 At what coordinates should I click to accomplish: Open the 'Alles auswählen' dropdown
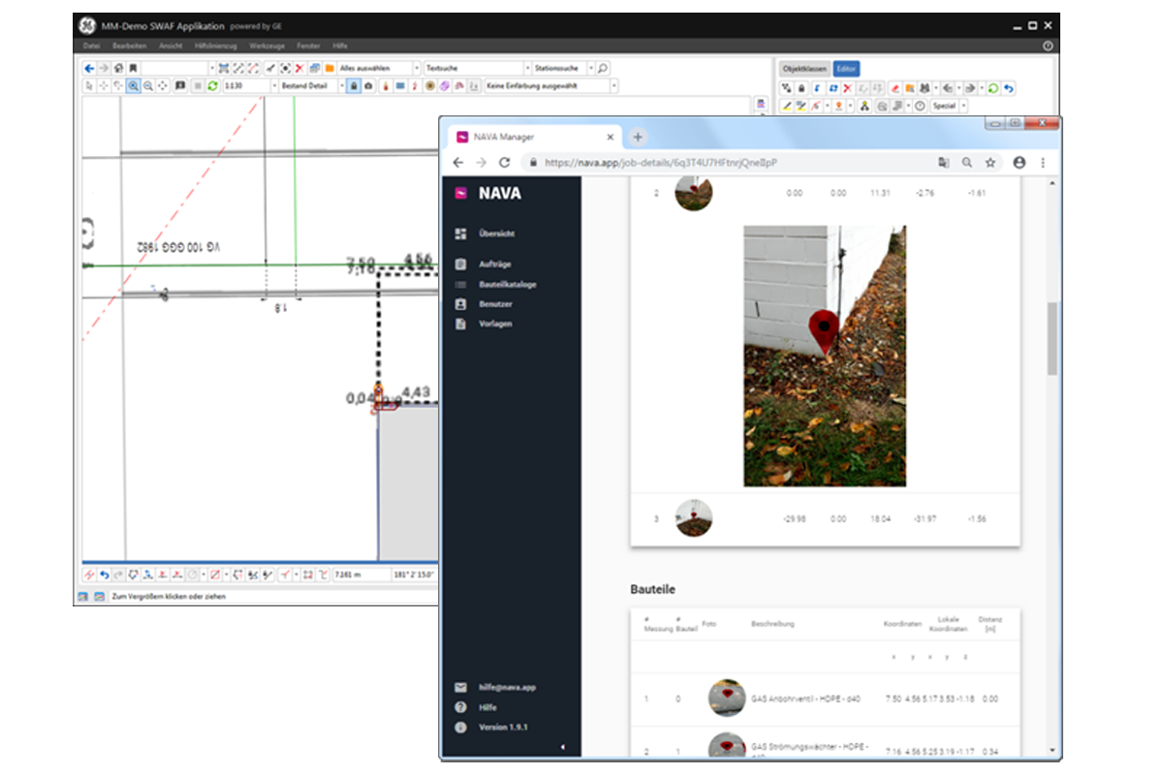(417, 69)
